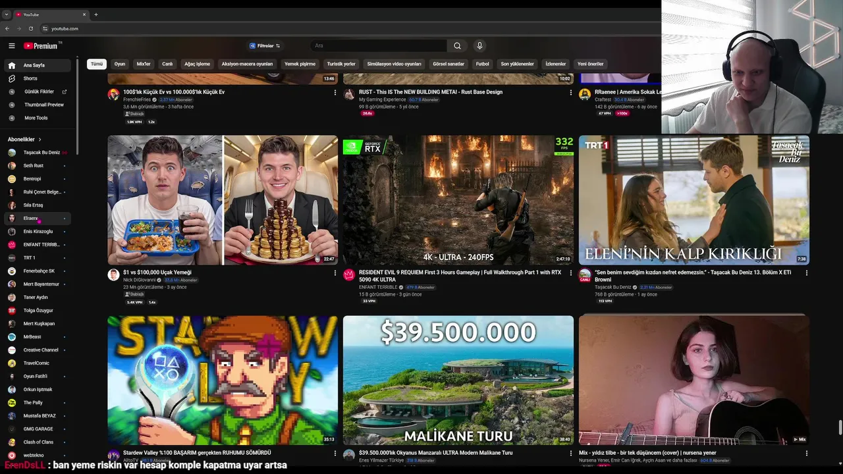The height and width of the screenshot is (474, 843).
Task: Open options for Stardew Valley video
Action: pyautogui.click(x=335, y=454)
